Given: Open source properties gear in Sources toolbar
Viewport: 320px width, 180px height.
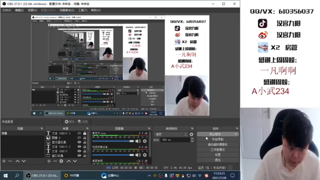Looking at the screenshot, I should click(x=61, y=161).
